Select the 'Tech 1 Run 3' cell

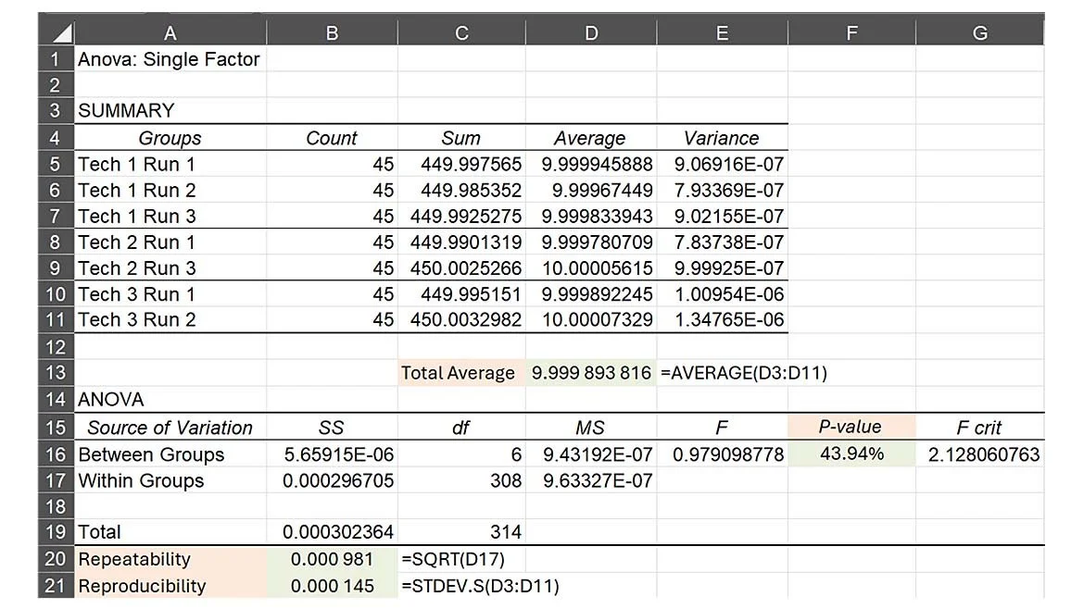coord(170,217)
